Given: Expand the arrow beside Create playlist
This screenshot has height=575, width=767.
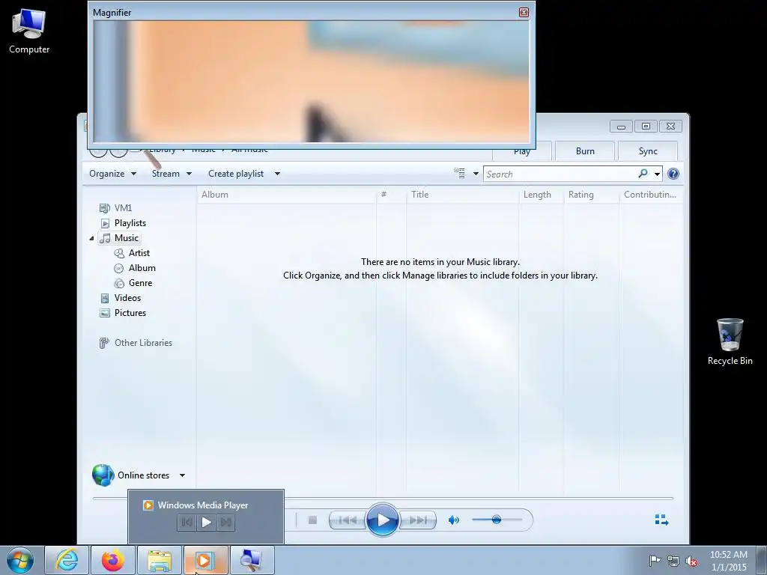Looking at the screenshot, I should click(277, 174).
